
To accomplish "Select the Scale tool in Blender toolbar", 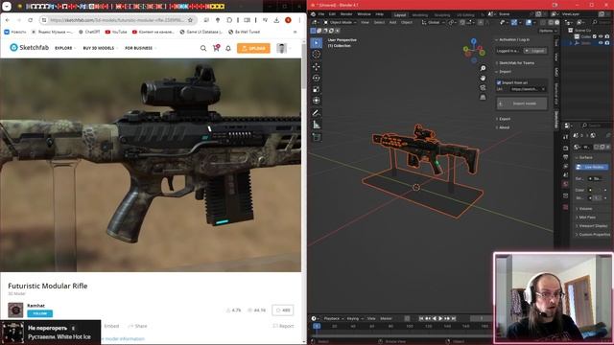I will pos(316,89).
